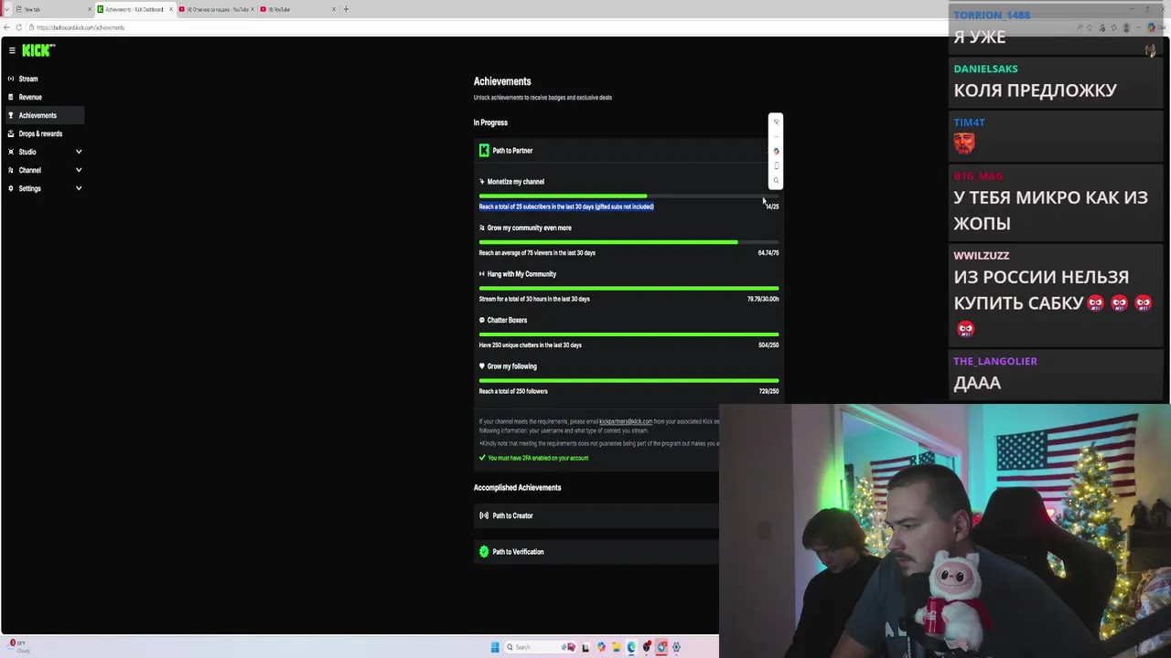Go back with the browser back arrow
The height and width of the screenshot is (658, 1171).
(x=6, y=27)
